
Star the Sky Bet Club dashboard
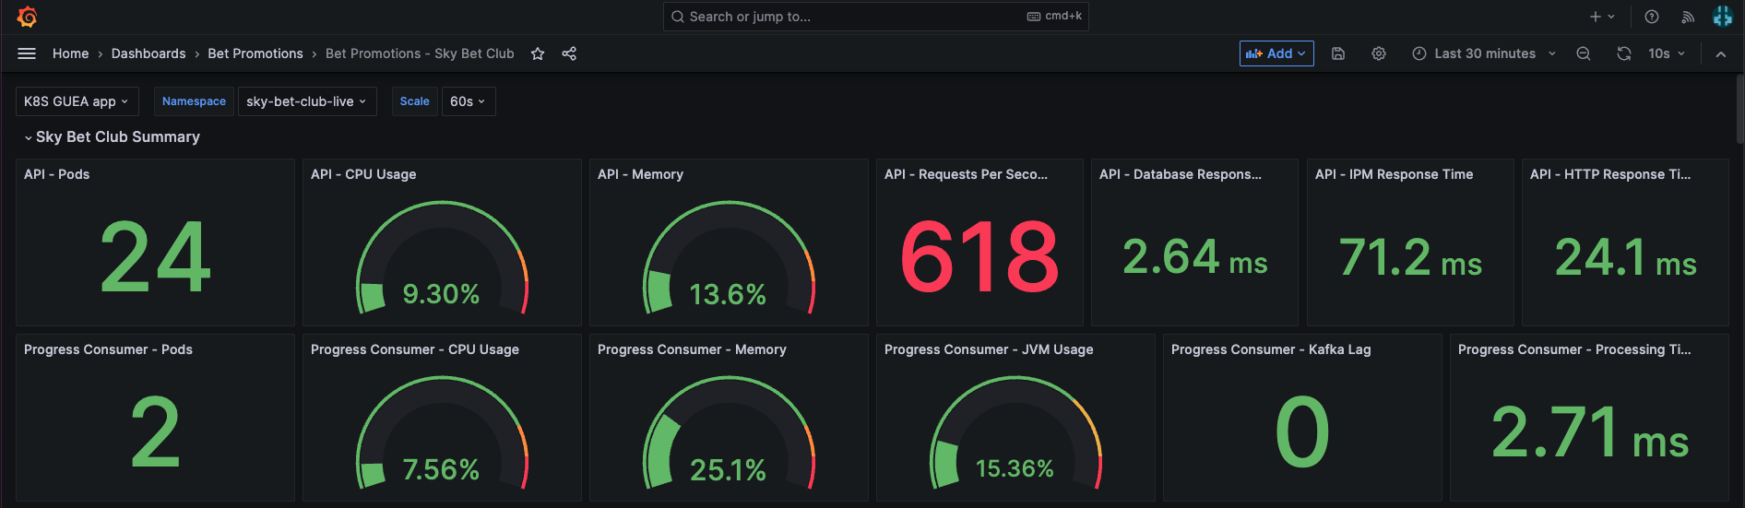pos(538,53)
